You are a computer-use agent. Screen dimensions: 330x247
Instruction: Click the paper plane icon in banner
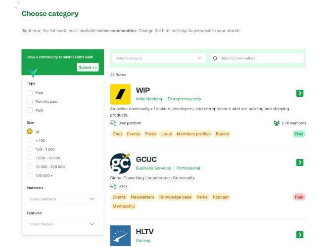point(33,72)
